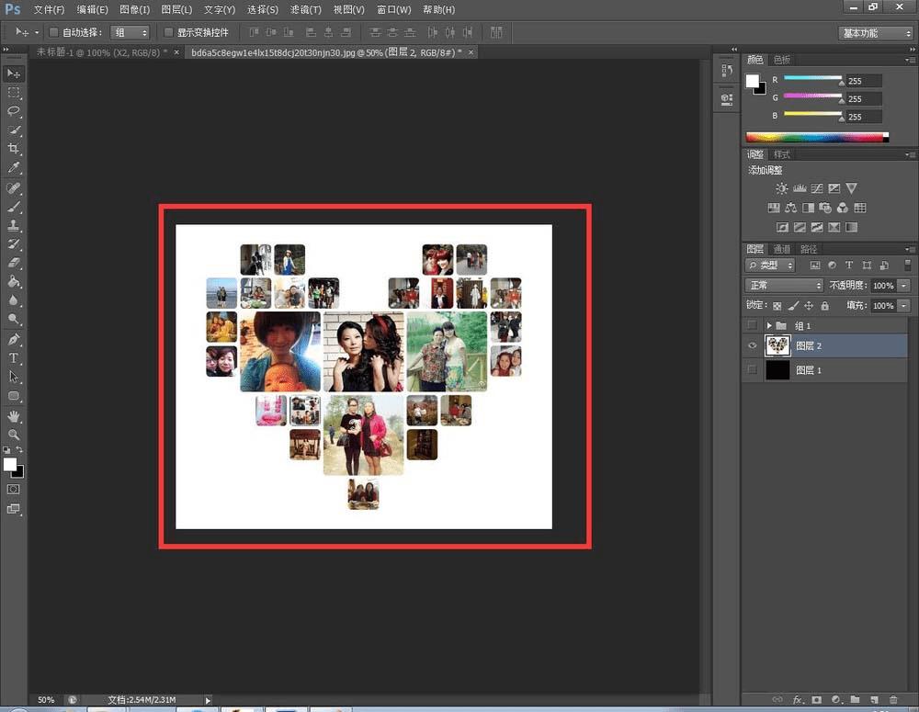Click the RGB color spectrum bar
This screenshot has width=919, height=712.
click(816, 138)
